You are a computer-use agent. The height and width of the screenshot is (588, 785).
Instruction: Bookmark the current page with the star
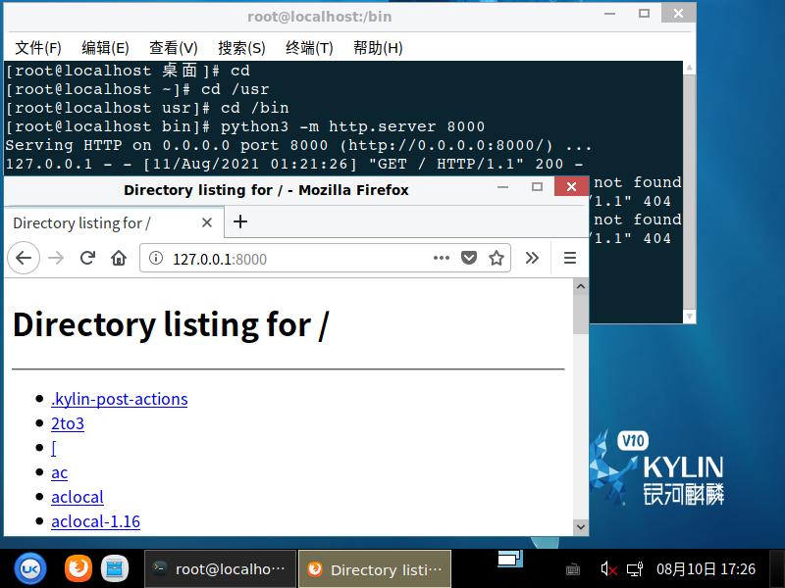496,258
